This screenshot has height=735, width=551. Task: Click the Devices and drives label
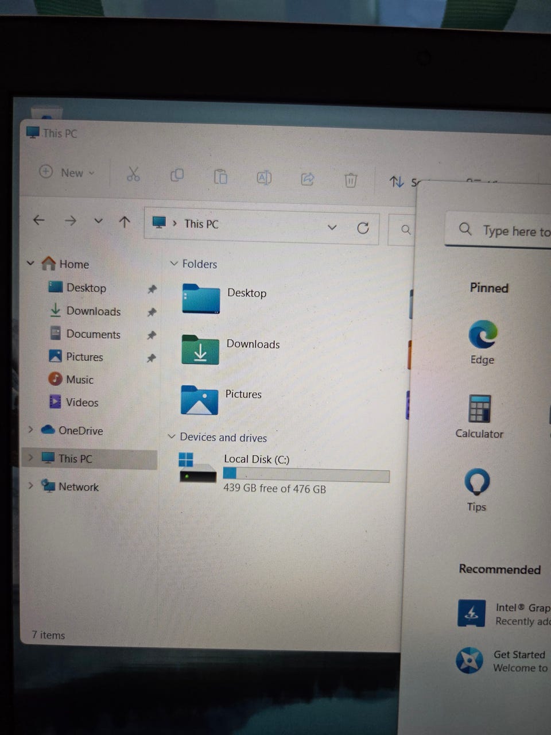tap(223, 437)
